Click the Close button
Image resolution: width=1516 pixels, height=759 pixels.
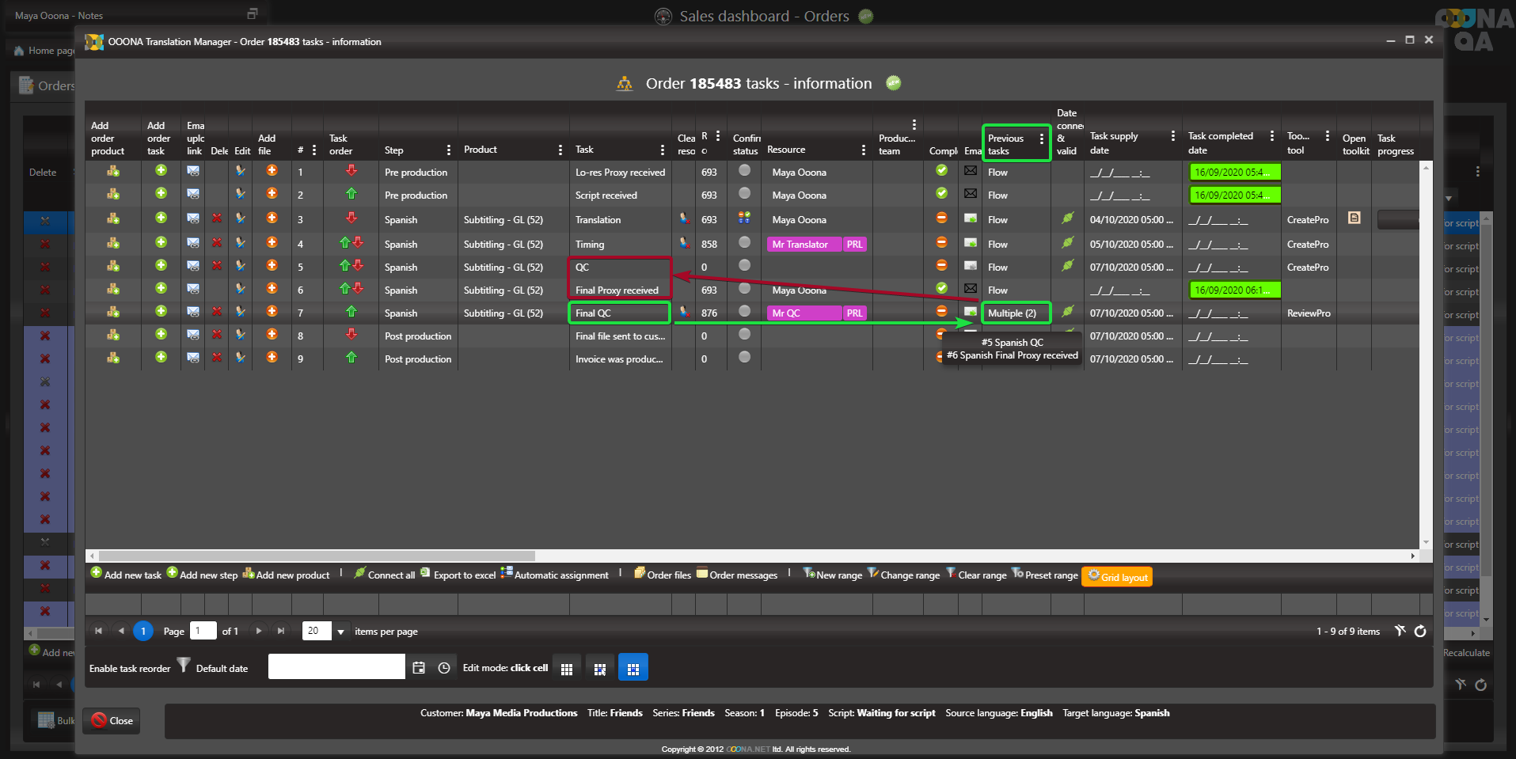(x=112, y=720)
